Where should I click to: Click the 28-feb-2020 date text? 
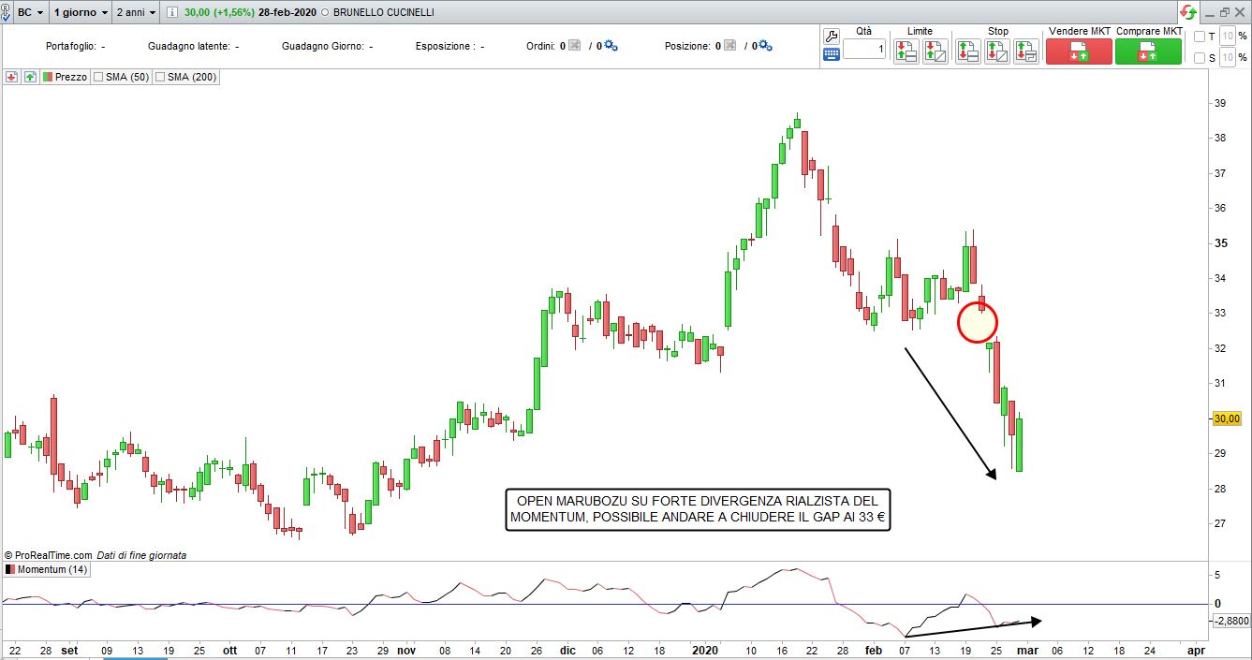tap(287, 13)
